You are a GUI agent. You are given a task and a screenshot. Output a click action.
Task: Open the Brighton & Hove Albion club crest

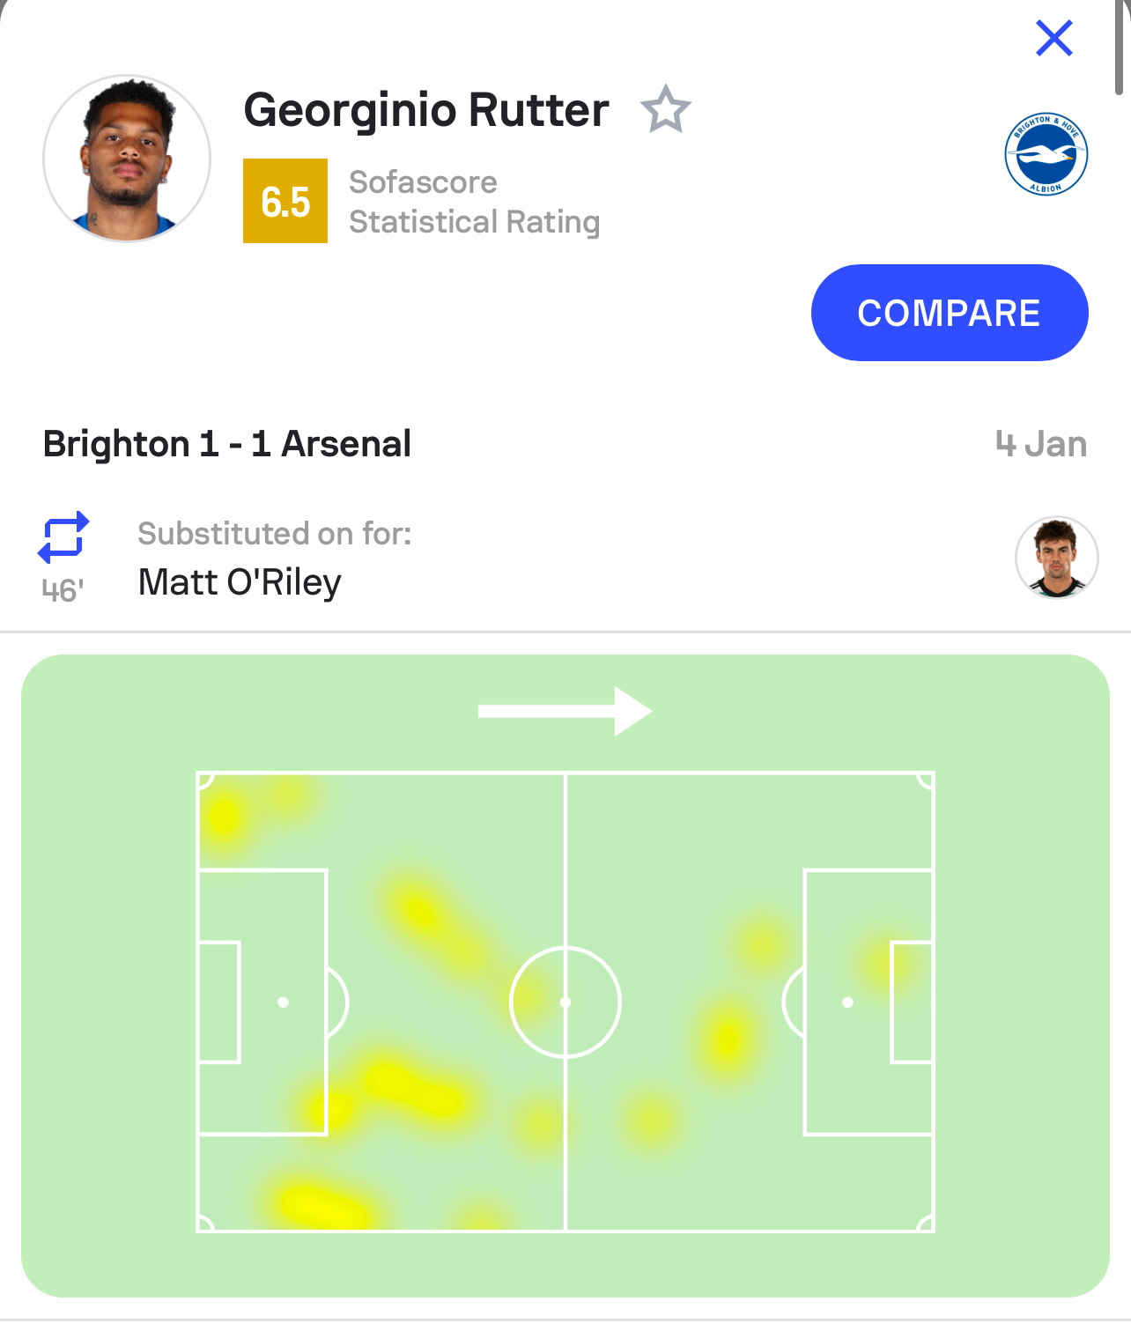1046,154
